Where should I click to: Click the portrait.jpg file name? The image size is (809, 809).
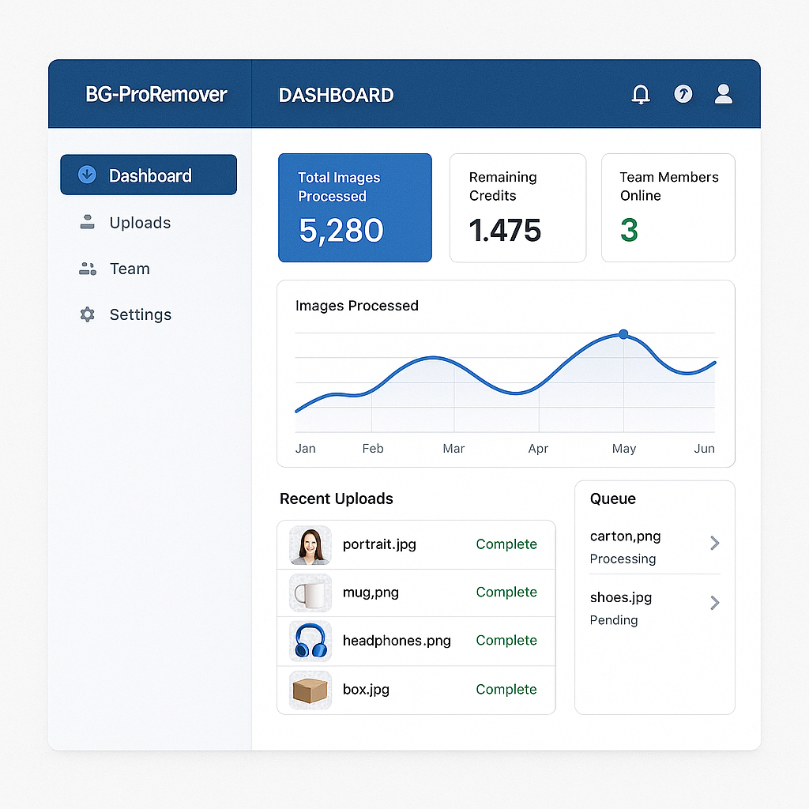click(x=379, y=544)
